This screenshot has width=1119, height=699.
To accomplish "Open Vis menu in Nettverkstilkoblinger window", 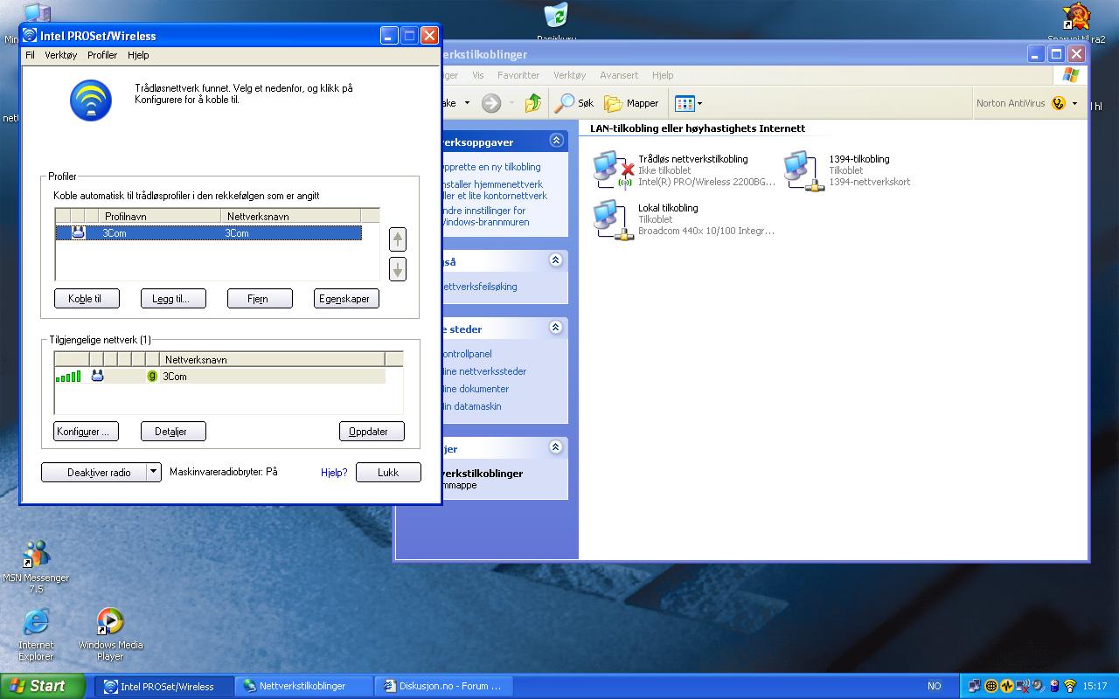I will (478, 75).
